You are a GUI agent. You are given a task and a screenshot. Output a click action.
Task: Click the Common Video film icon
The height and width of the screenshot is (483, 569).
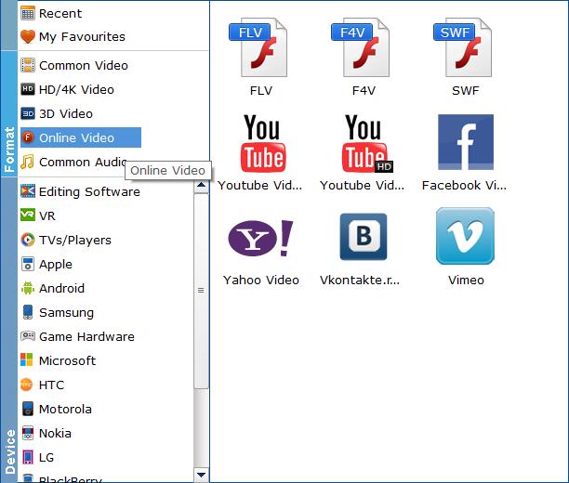coord(28,65)
